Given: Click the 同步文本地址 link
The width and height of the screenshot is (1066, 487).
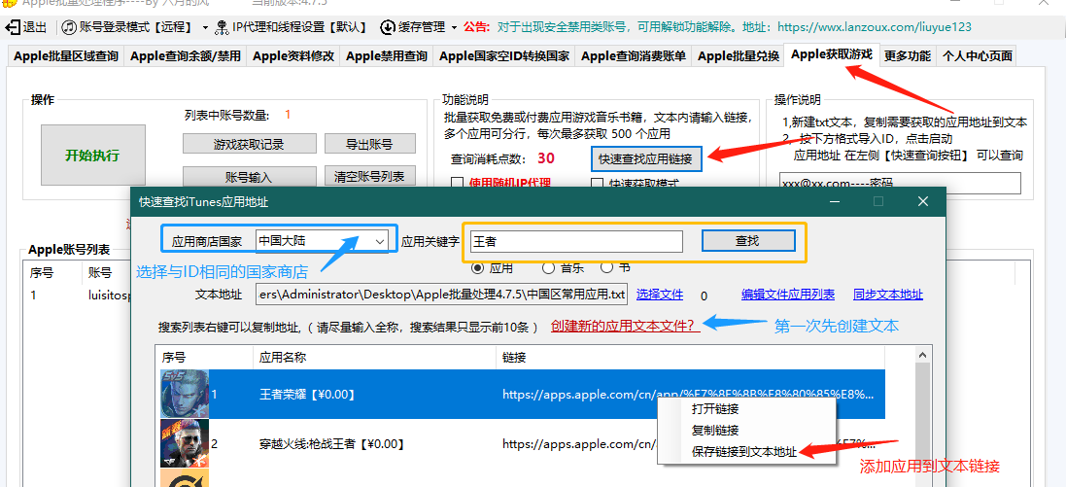Looking at the screenshot, I should [888, 295].
